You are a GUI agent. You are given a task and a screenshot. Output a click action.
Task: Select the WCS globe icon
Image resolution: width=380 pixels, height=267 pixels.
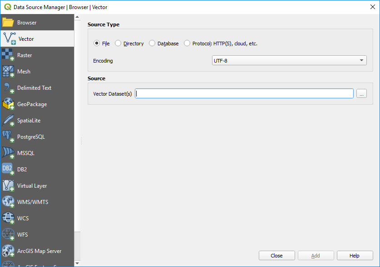[8, 218]
